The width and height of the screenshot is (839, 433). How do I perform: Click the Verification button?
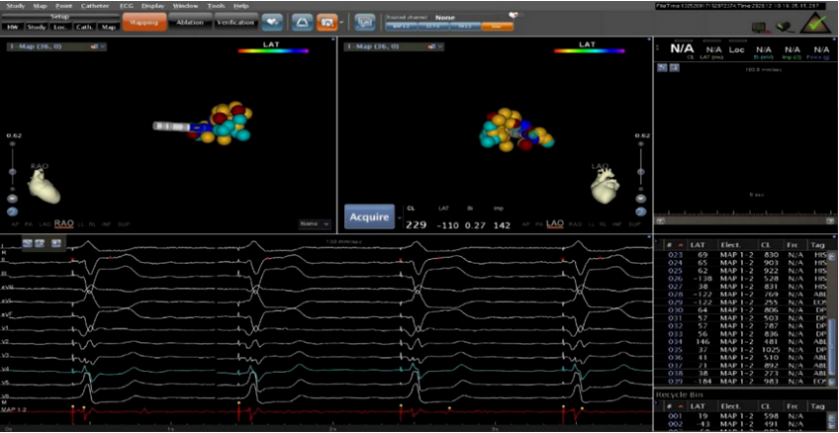tap(234, 22)
